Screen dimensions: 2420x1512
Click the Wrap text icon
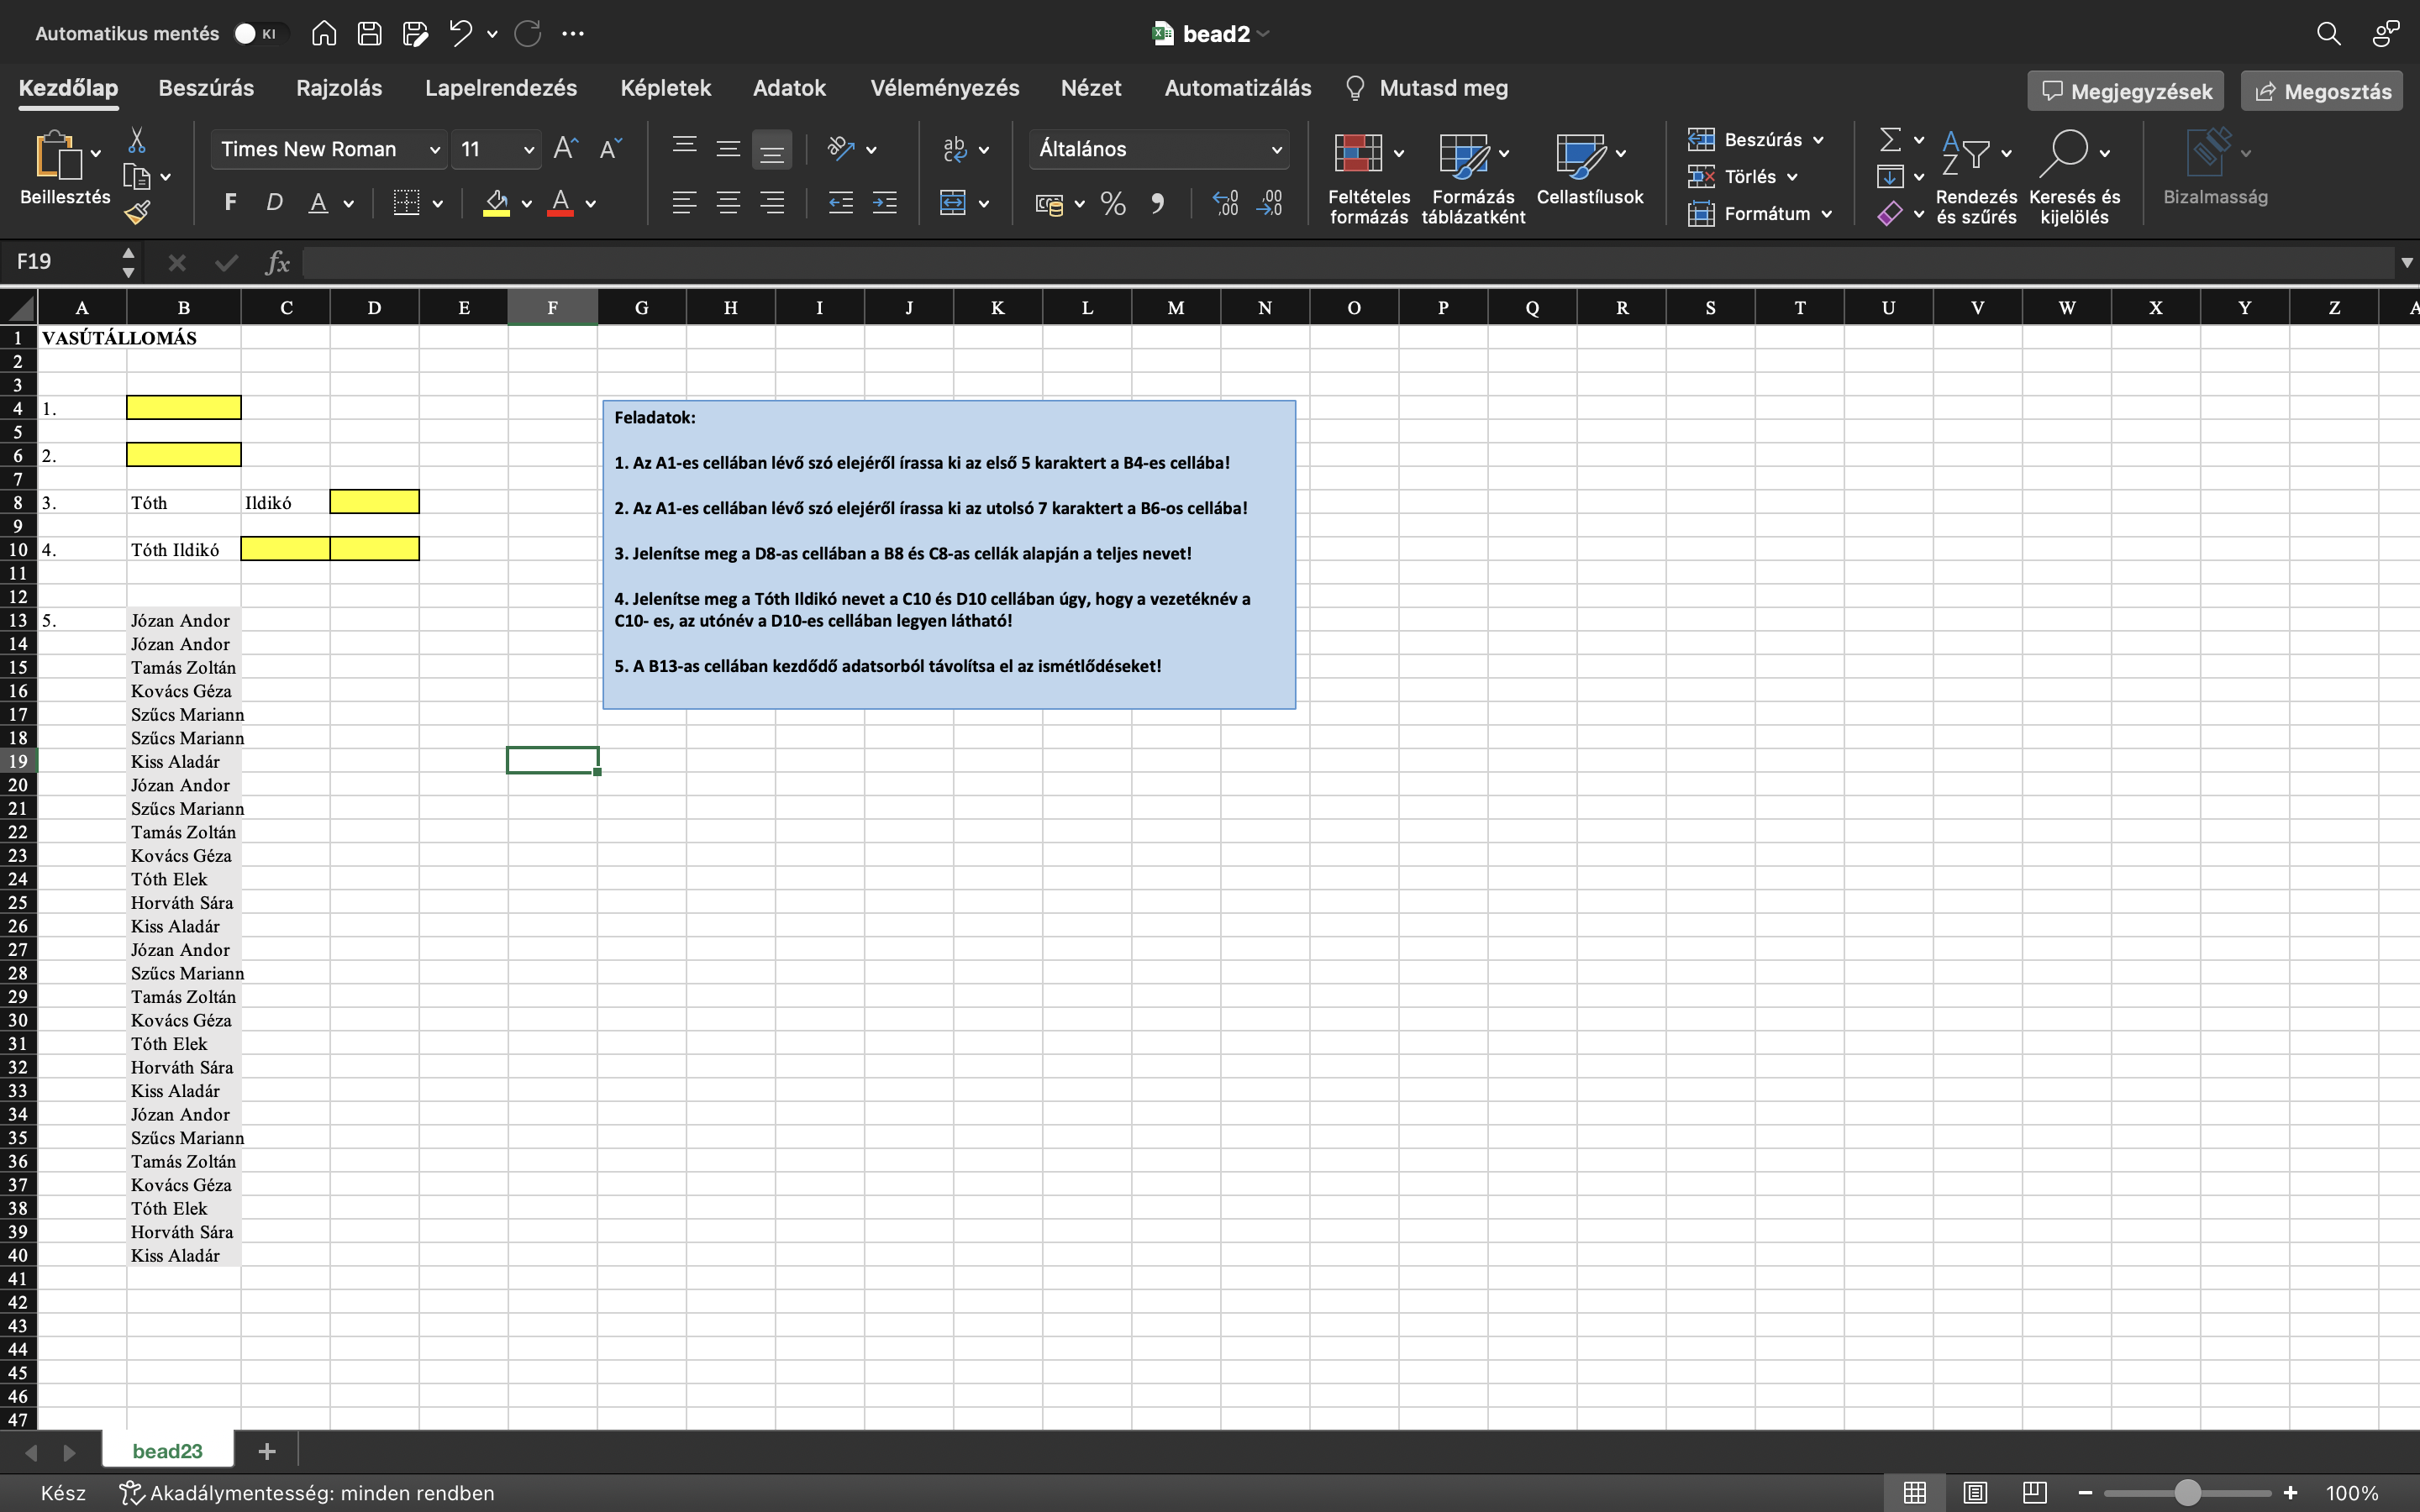(954, 149)
